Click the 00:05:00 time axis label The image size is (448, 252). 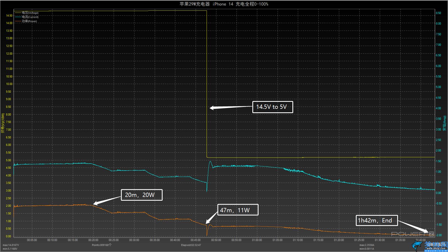(x=32, y=240)
